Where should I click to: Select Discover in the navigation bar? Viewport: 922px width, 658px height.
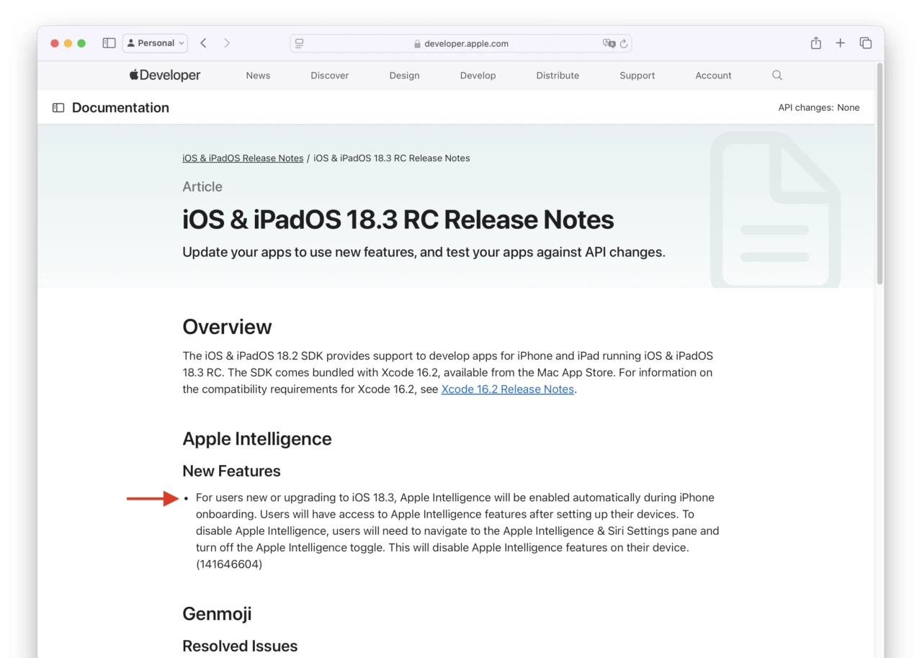click(x=329, y=76)
